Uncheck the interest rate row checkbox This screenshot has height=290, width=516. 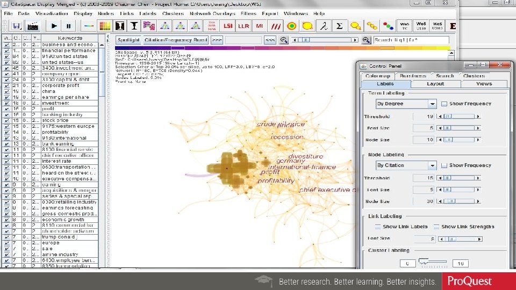(6, 161)
